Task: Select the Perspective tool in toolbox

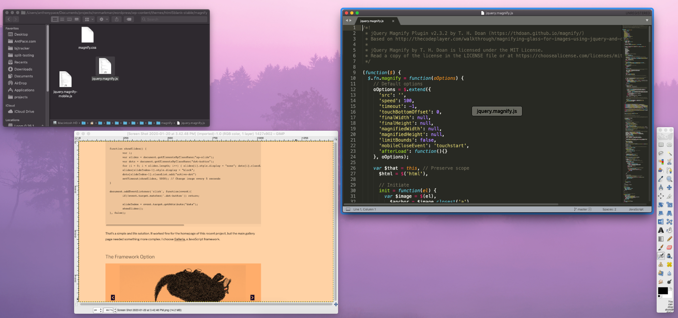Action: pyautogui.click(x=669, y=213)
